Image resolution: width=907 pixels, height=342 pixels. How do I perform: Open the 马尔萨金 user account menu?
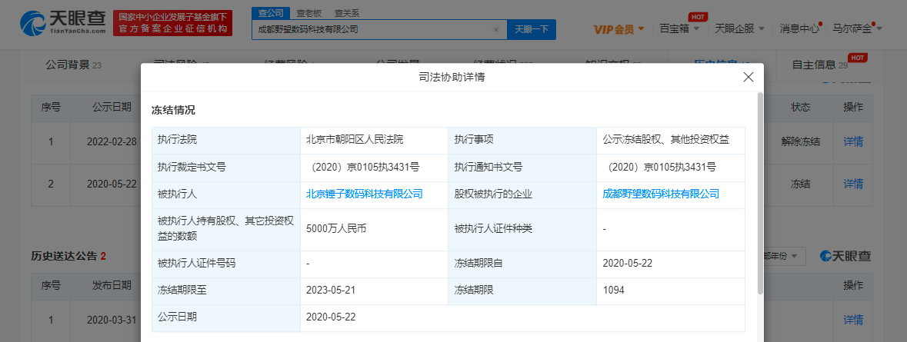pyautogui.click(x=857, y=28)
